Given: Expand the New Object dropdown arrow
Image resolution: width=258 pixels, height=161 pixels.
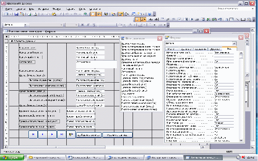Looking at the screenshot, I should (144, 14).
